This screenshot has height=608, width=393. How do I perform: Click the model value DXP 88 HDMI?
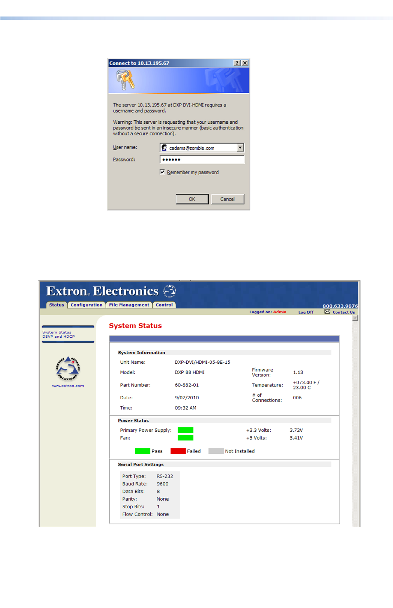189,372
